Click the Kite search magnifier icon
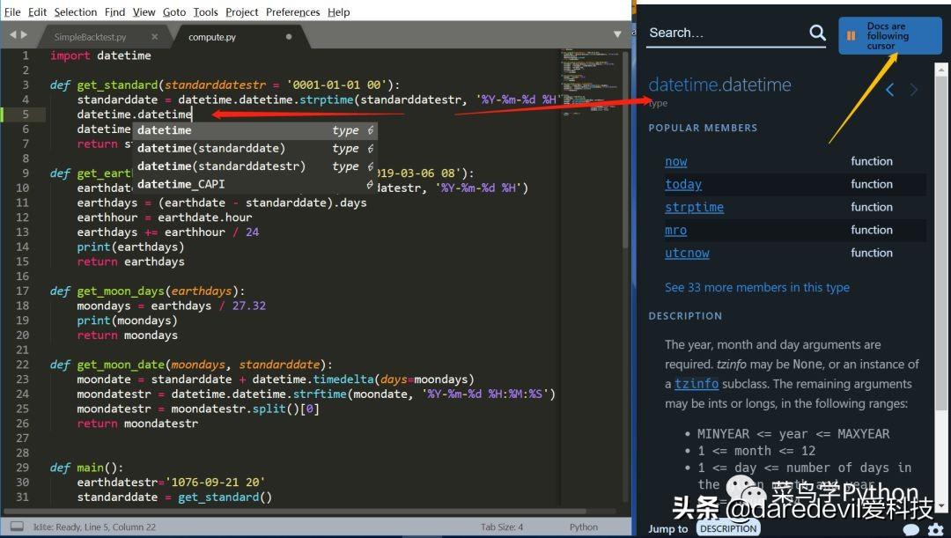This screenshot has height=538, width=951. pos(817,33)
